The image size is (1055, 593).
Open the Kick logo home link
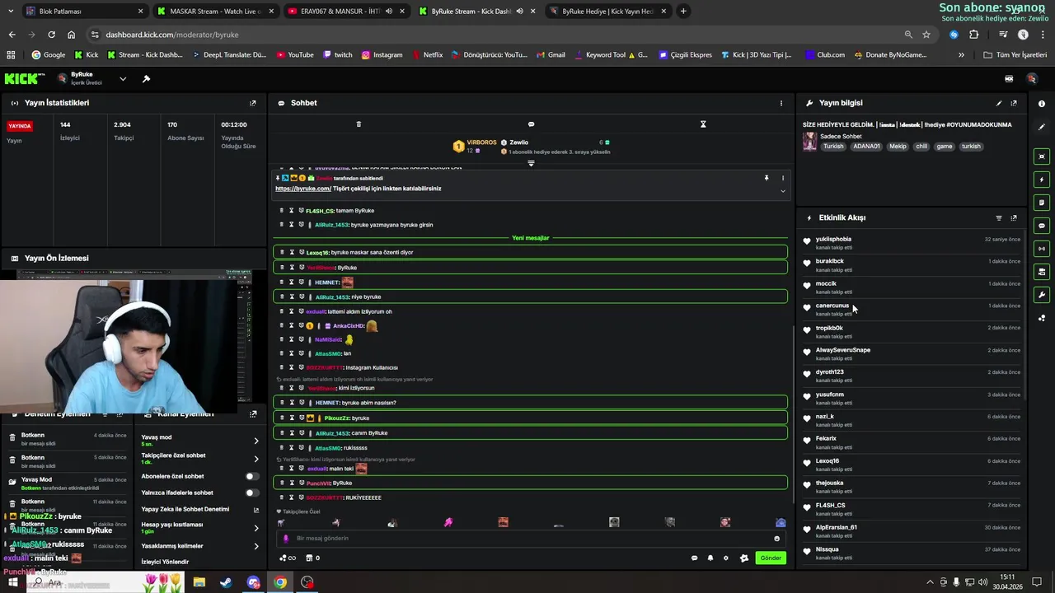point(25,79)
